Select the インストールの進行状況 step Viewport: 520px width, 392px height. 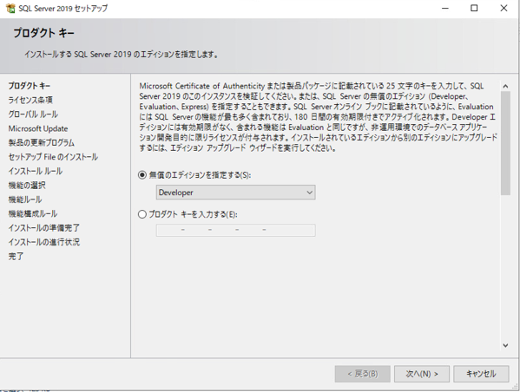coord(43,242)
